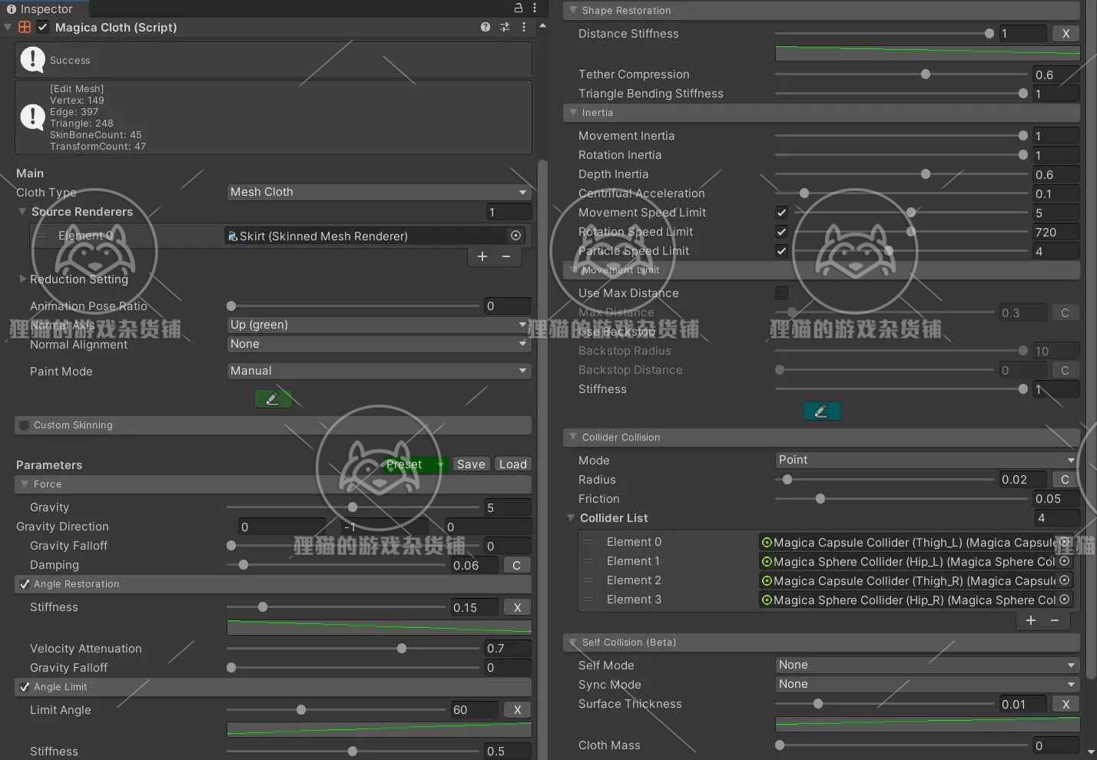Click object picker for Thigh_L collider

click(1065, 542)
